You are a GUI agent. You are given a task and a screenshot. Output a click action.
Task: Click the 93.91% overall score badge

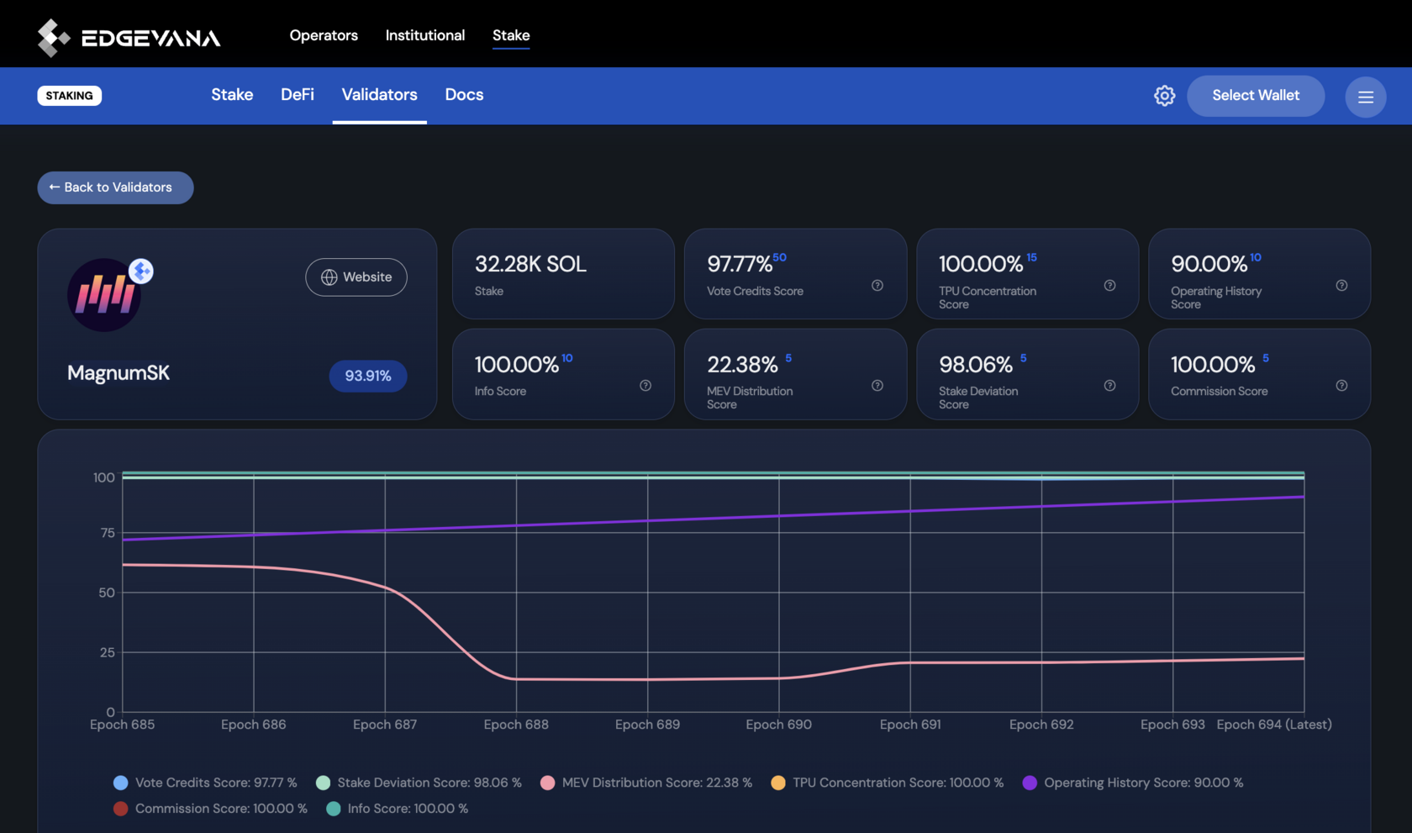pyautogui.click(x=368, y=376)
